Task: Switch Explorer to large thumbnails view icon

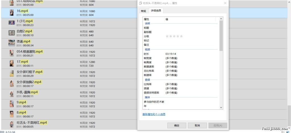Action: [x=288, y=132]
